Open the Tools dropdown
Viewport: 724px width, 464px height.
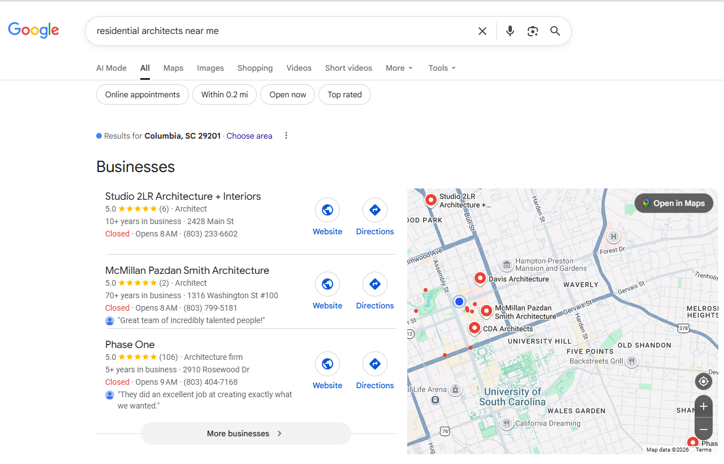tap(442, 68)
